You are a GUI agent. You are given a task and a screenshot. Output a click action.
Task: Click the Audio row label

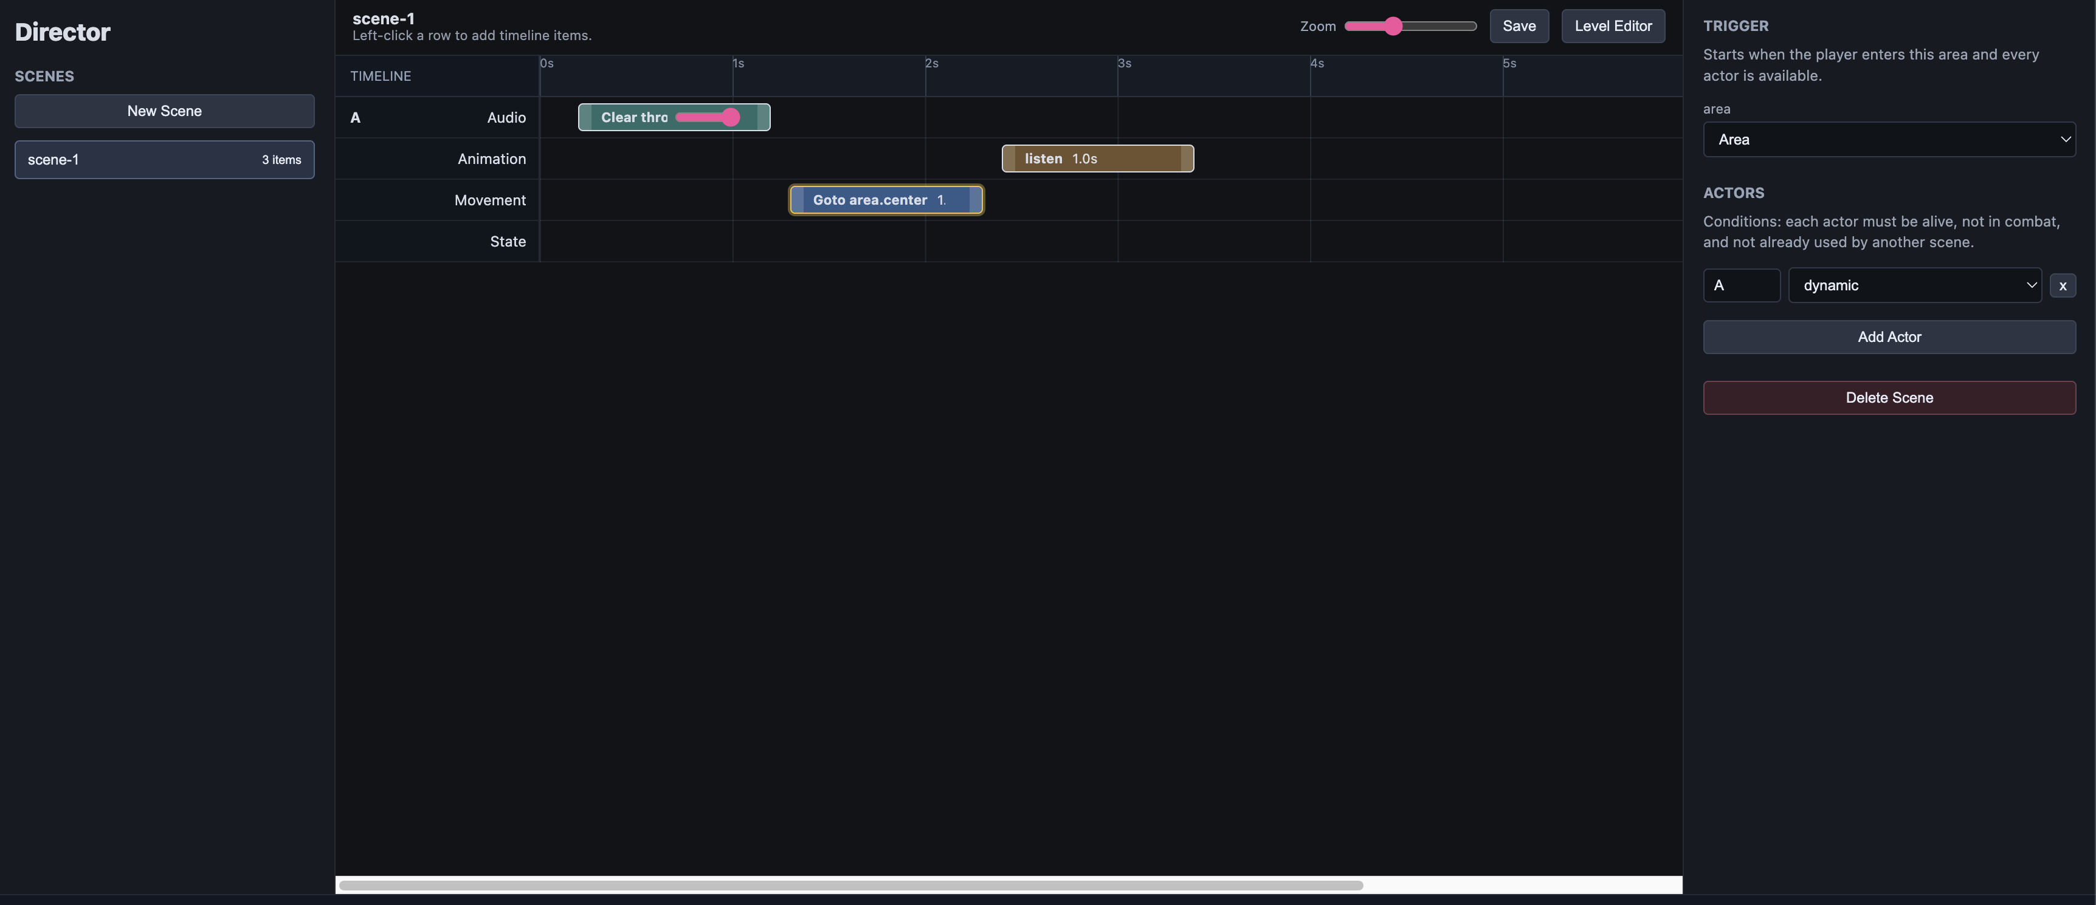pyautogui.click(x=506, y=117)
